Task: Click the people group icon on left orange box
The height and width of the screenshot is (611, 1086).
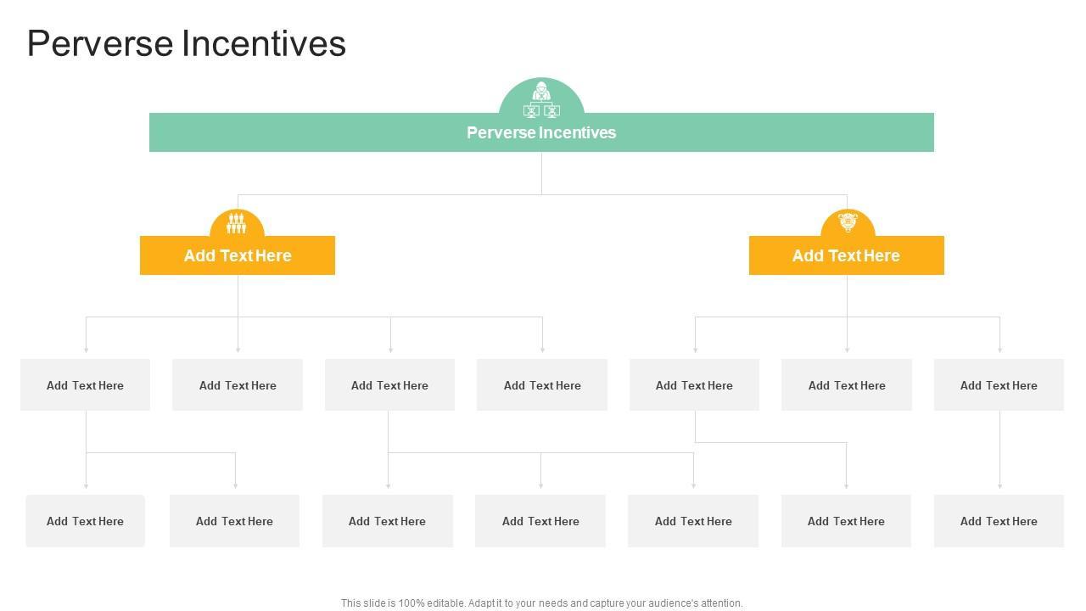Action: pos(237,223)
